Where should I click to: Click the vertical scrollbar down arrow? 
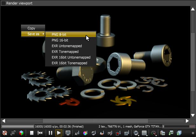193,115
